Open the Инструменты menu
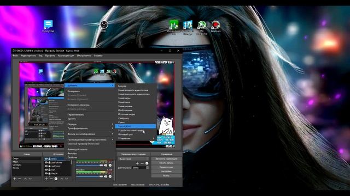The image size is (350, 196). [84, 56]
